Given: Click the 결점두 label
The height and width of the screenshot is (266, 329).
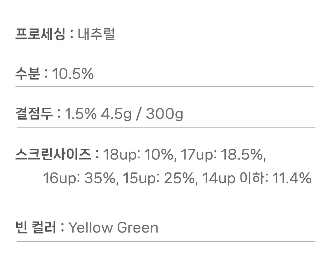Looking at the screenshot, I should click(34, 114).
